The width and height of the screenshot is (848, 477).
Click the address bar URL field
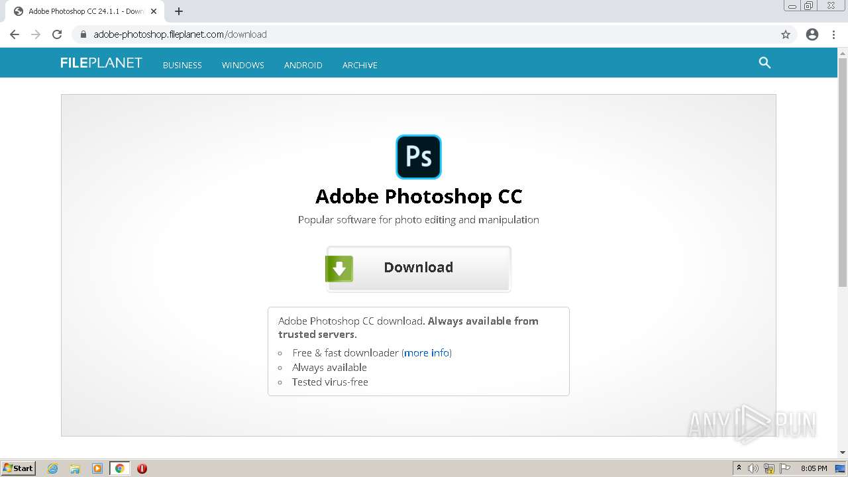424,34
